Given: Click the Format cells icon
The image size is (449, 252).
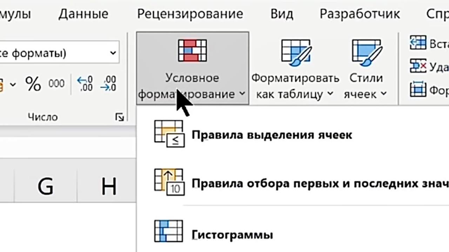Looking at the screenshot, I should [418, 90].
